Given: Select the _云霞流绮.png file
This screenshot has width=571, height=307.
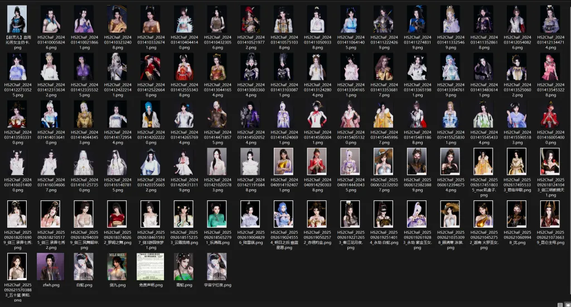Looking at the screenshot, I should click(184, 214).
